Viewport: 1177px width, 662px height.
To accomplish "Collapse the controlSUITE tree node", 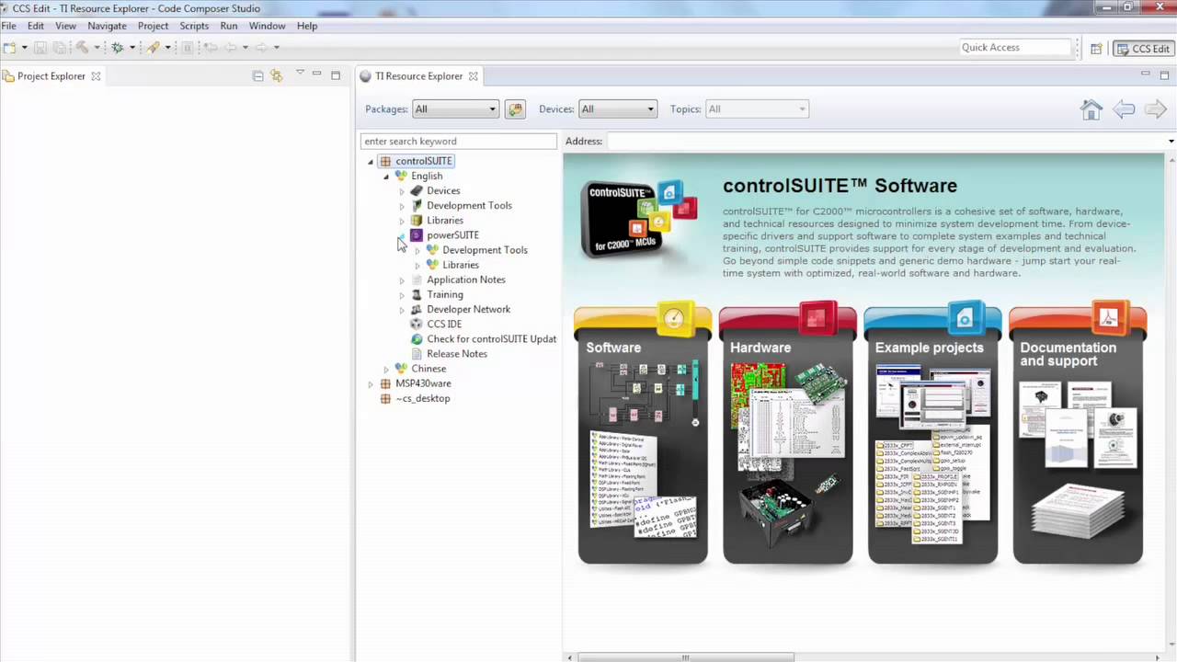I will pyautogui.click(x=371, y=162).
